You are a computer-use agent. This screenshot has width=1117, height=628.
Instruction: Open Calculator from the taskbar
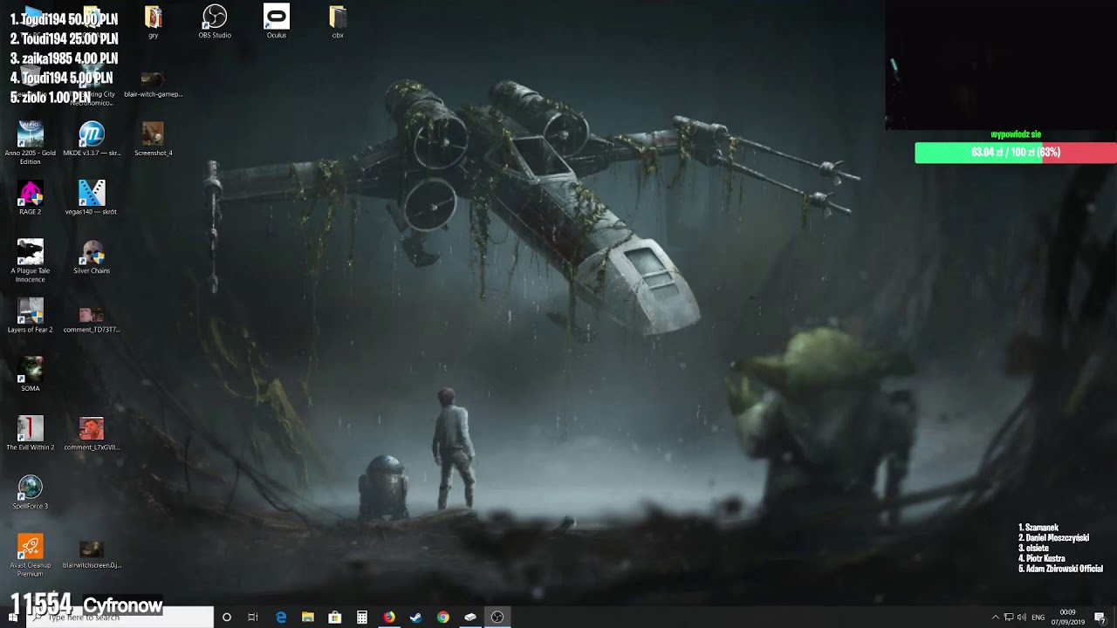point(362,617)
